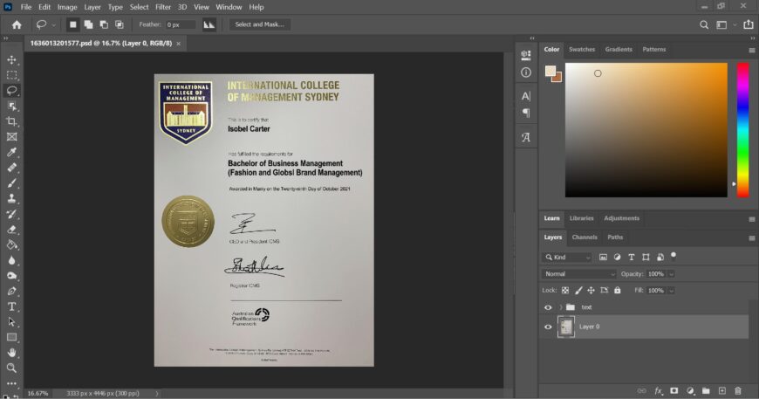Toggle the New Selection mode
759x399 pixels.
(72, 24)
